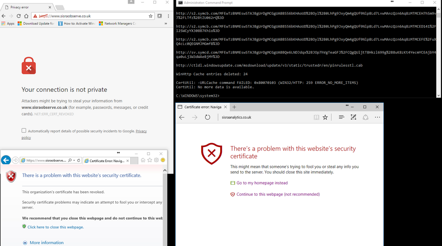Click 'Go to my homepage instead' link
This screenshot has height=246, width=442.
tap(262, 183)
